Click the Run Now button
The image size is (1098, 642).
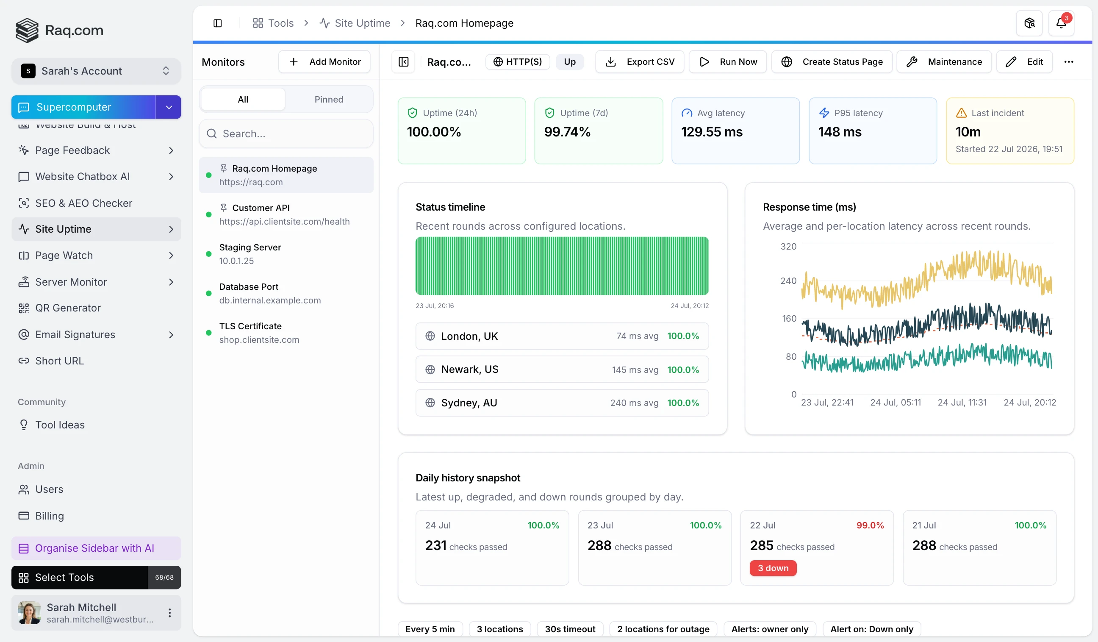(x=728, y=62)
